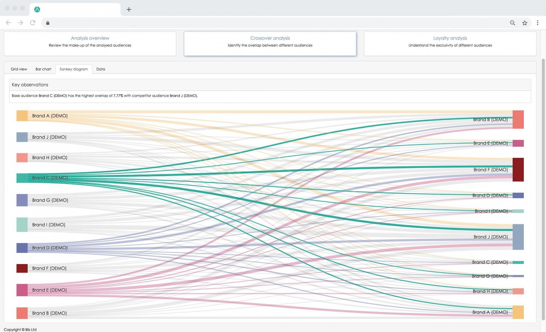Viewport: 546px width, 332px height.
Task: Click left label 'Brand D (DEMO)'
Action: pos(50,248)
